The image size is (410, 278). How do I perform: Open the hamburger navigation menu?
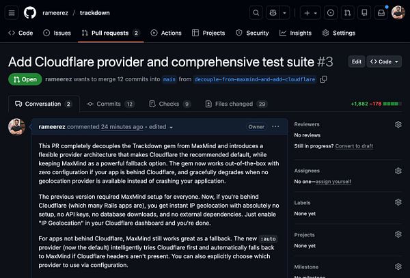[13, 12]
